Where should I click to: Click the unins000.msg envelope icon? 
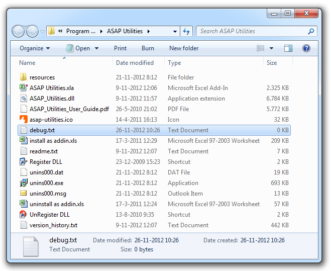click(24, 193)
